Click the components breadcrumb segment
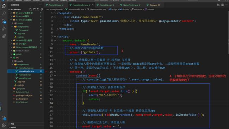 pyautogui.click(x=57, y=10)
